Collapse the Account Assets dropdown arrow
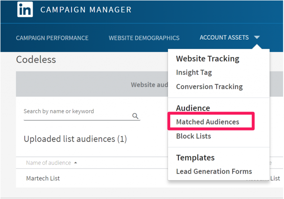284x199 pixels. [x=257, y=37]
